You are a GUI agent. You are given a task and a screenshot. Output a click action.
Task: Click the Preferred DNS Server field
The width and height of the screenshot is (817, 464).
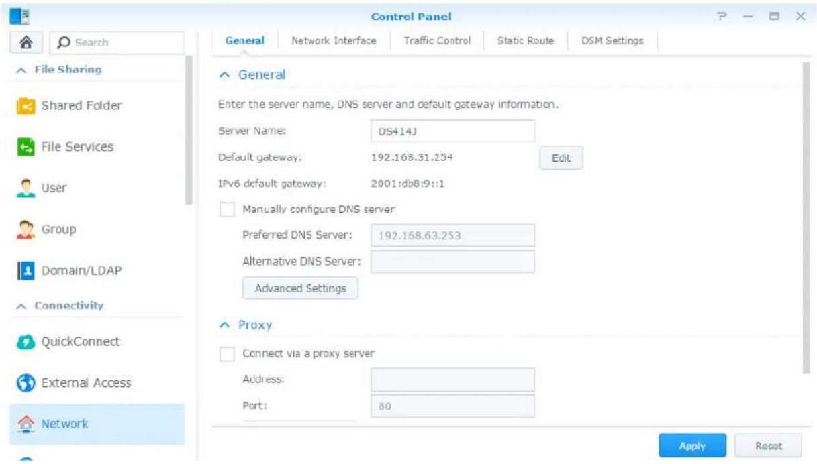452,235
